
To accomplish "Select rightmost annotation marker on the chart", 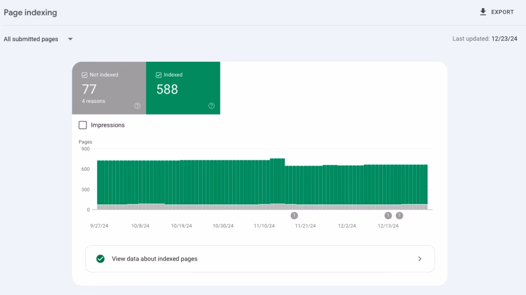I will pyautogui.click(x=400, y=215).
